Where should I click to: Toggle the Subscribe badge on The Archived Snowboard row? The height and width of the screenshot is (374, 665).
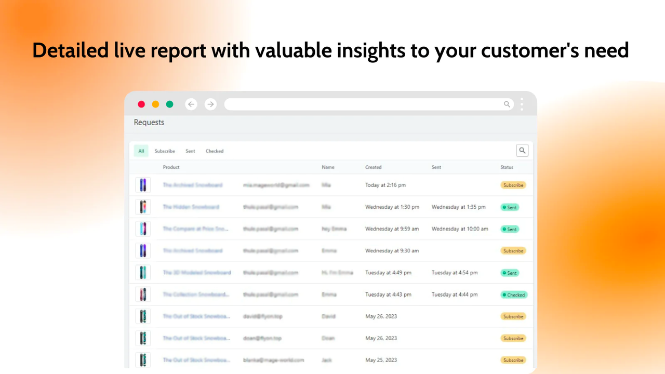point(513,185)
